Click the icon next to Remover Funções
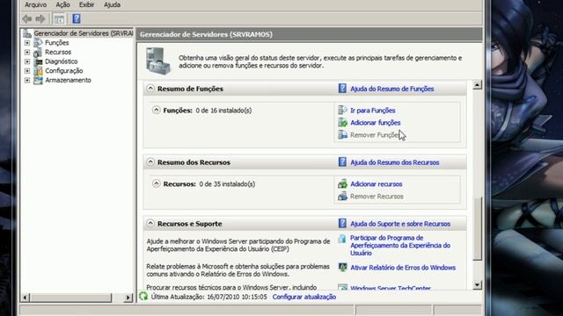The image size is (563, 316). (x=342, y=134)
